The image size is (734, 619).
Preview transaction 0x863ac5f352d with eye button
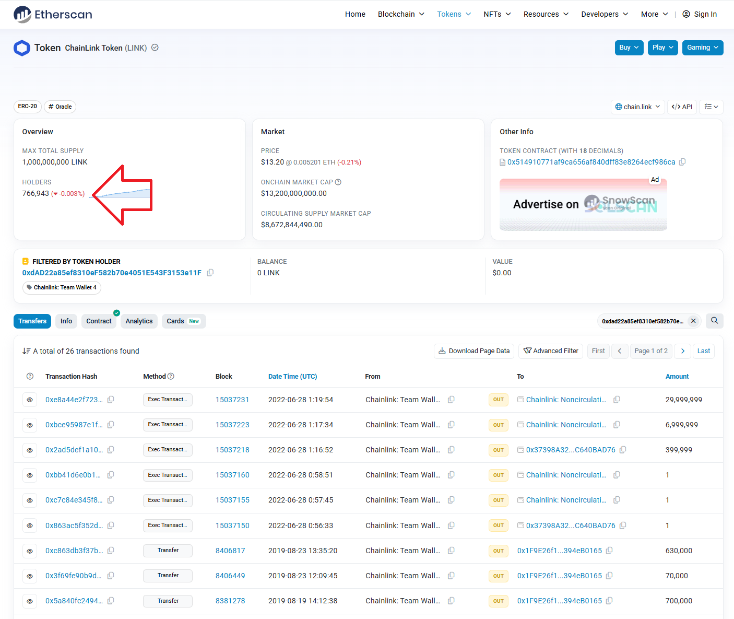point(30,525)
